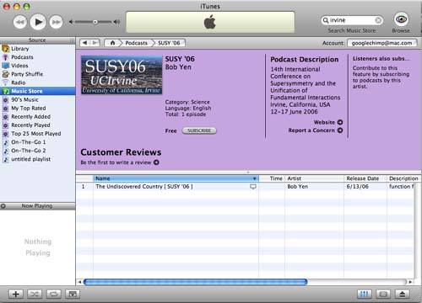Click the Home icon in breadcrumb
422x303 pixels.
coord(112,43)
